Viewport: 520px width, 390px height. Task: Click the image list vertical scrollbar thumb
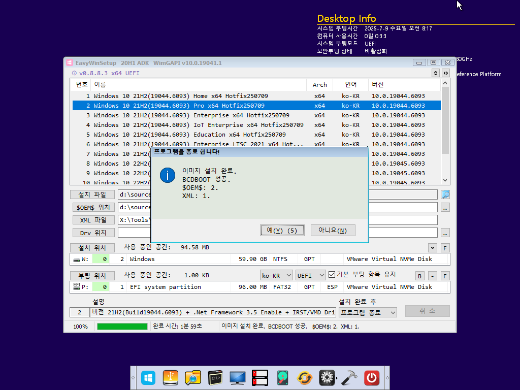[445, 120]
